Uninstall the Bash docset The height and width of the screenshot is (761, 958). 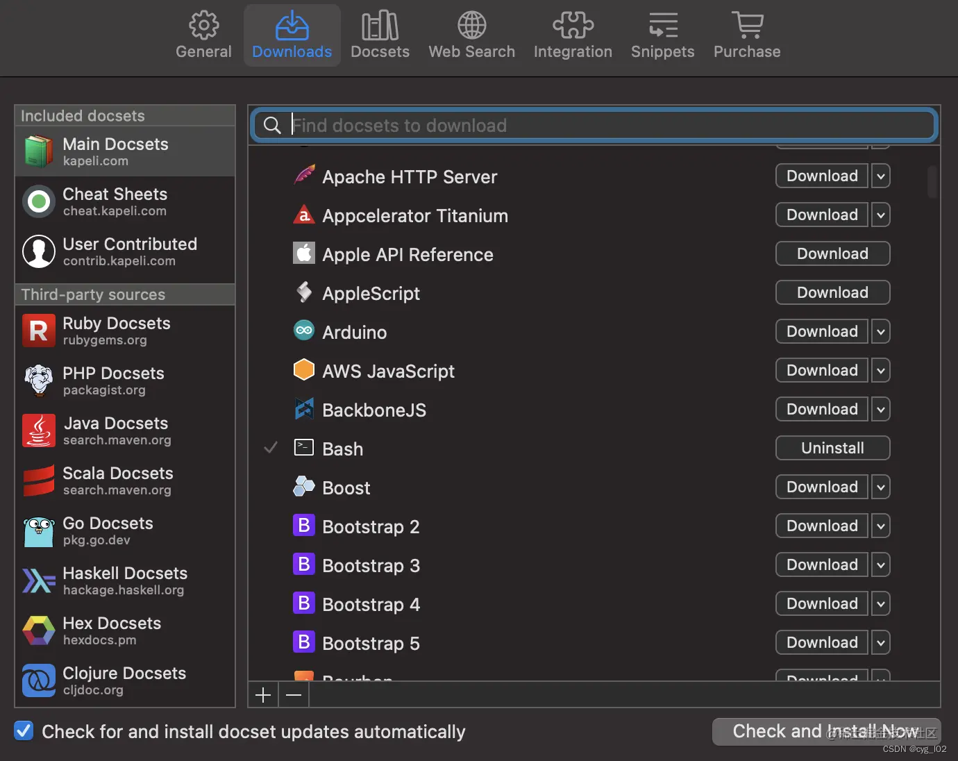pos(832,448)
